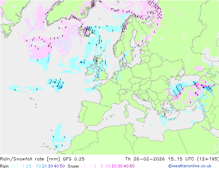Select the Snow 30 legend value
This screenshot has width=219, height=169.
click(120, 166)
